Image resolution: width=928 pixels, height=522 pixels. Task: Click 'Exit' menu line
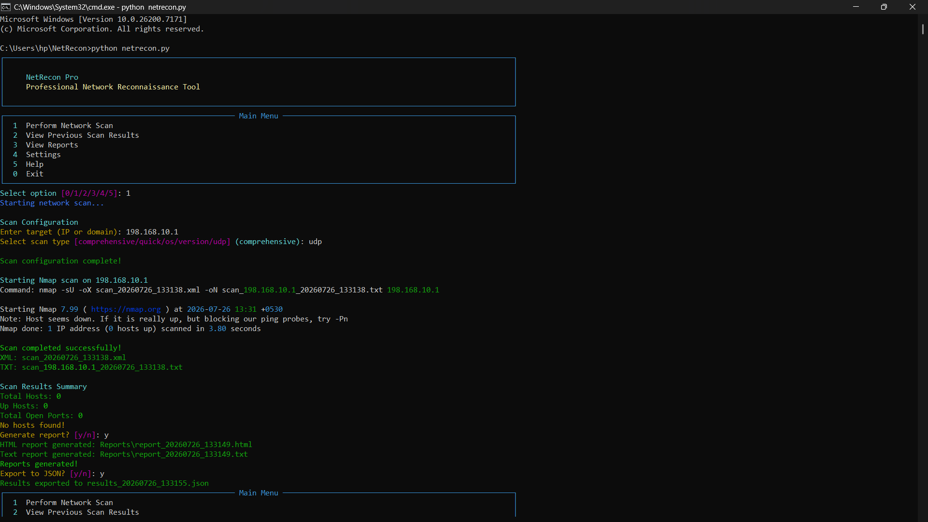click(x=34, y=174)
